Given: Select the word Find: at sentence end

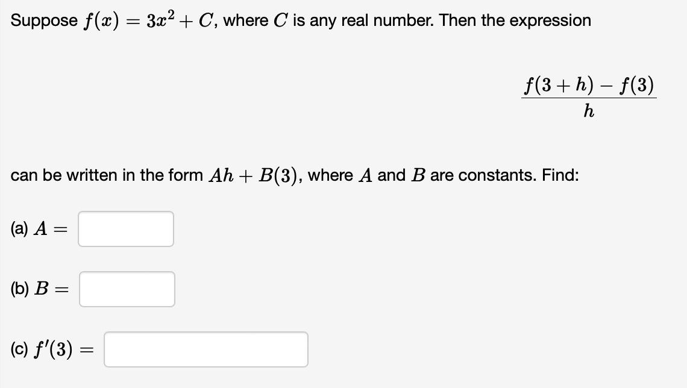Looking at the screenshot, I should pyautogui.click(x=560, y=175).
